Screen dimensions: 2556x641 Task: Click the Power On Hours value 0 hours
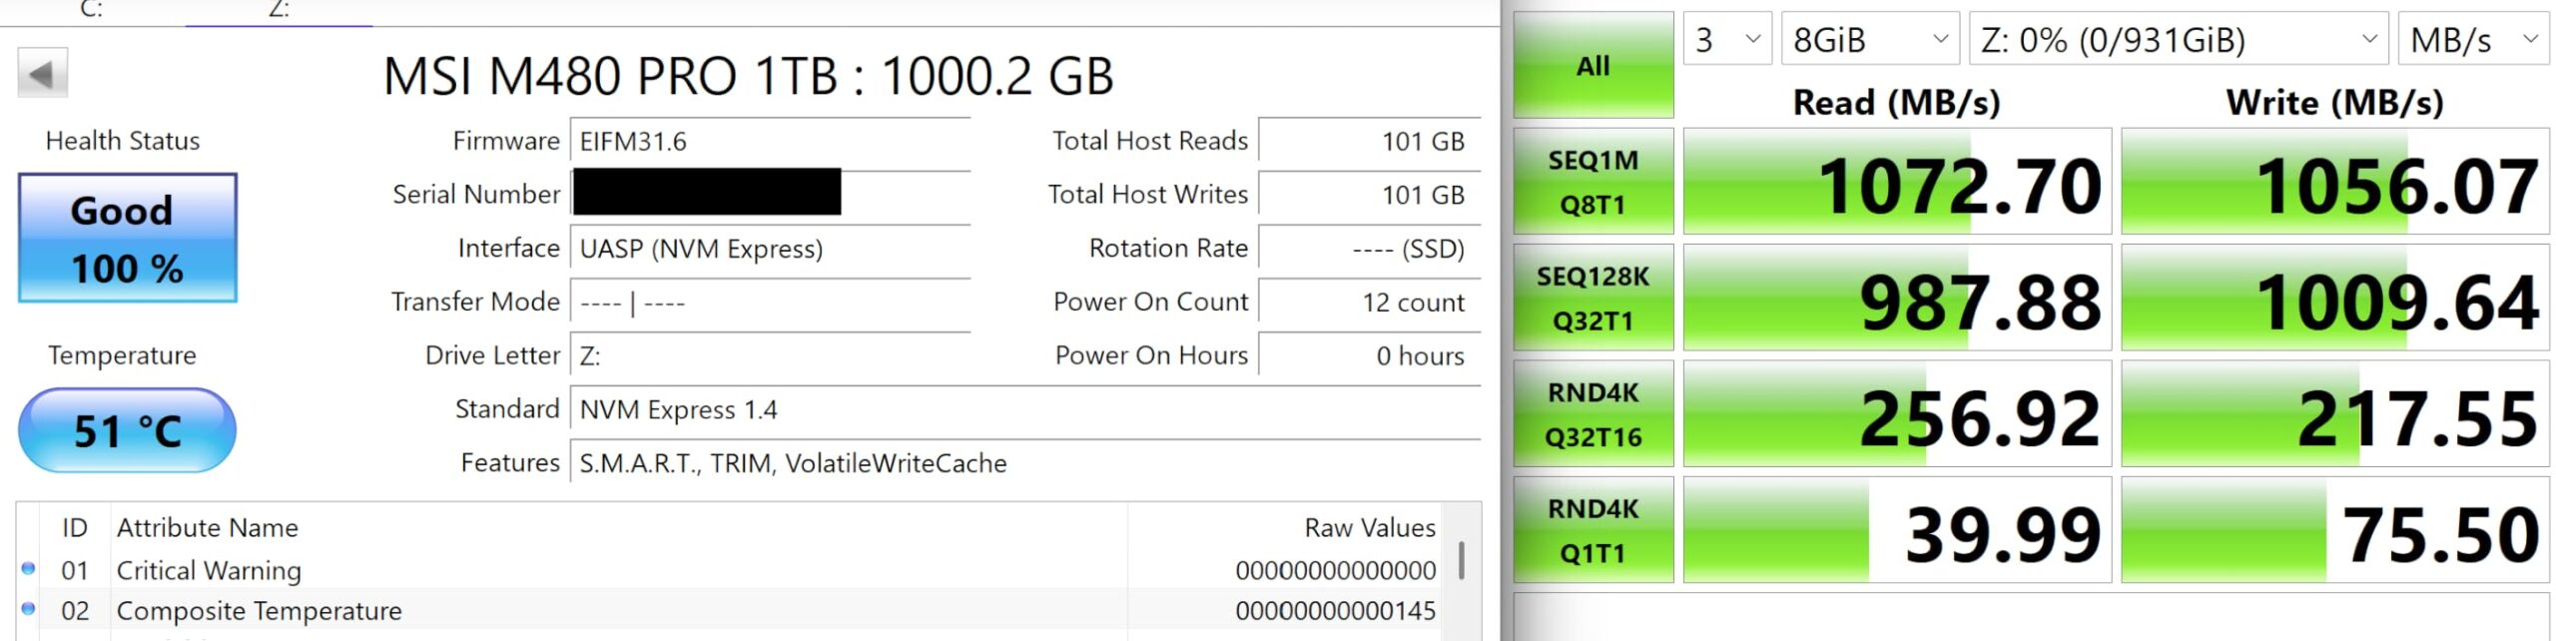click(x=1369, y=355)
